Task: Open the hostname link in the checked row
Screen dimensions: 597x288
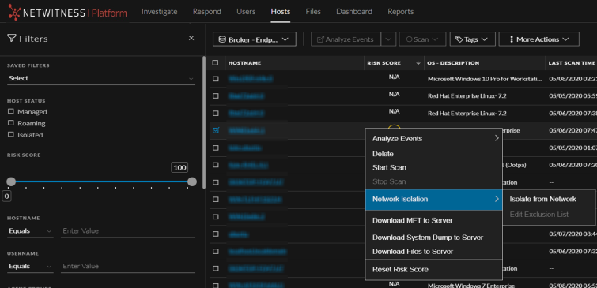Action: click(247, 130)
